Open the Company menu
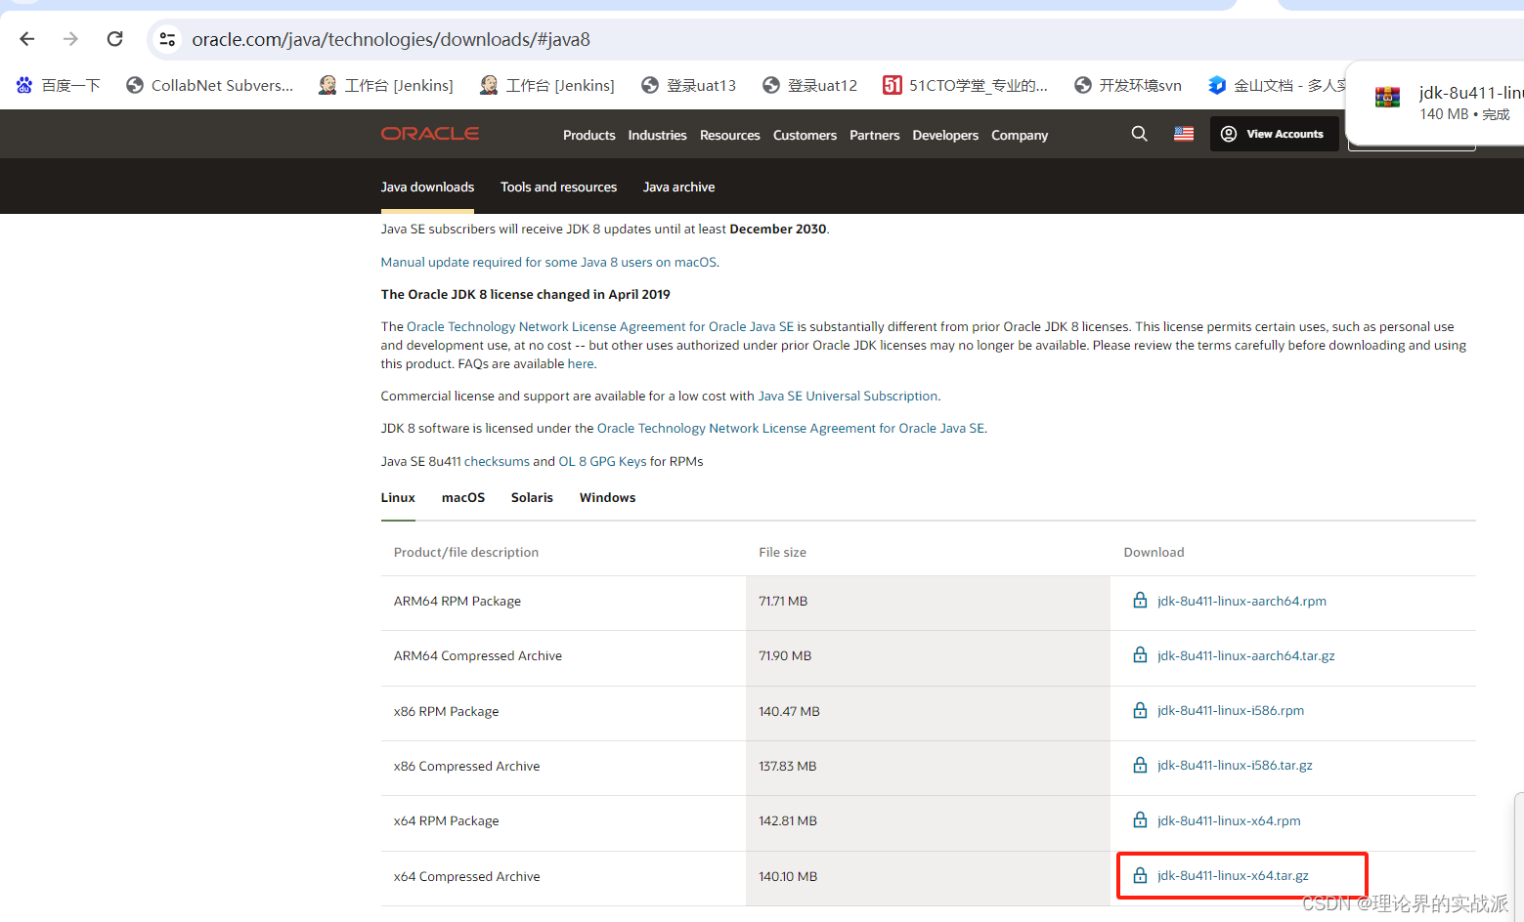The image size is (1524, 922). click(1020, 135)
